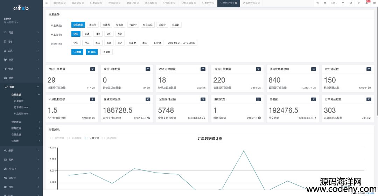This screenshot has height=196, width=378.
Task: Select the 未支付 status filter
Action: tap(93, 25)
